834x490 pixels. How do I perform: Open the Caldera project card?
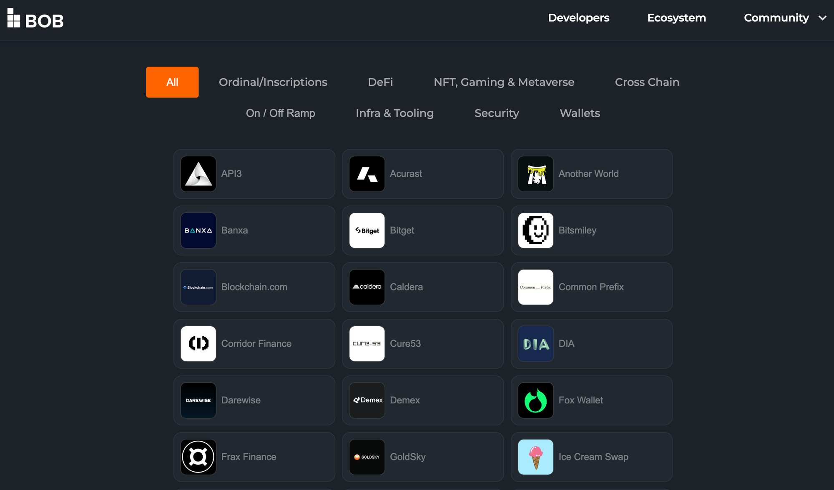coord(422,287)
